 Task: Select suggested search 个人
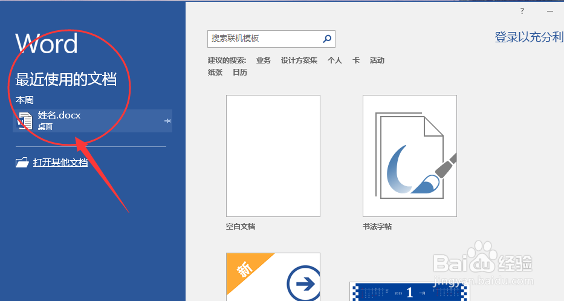click(x=334, y=60)
